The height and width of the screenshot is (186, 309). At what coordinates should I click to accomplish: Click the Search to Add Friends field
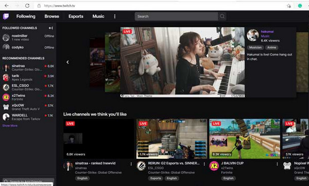pyautogui.click(x=28, y=181)
